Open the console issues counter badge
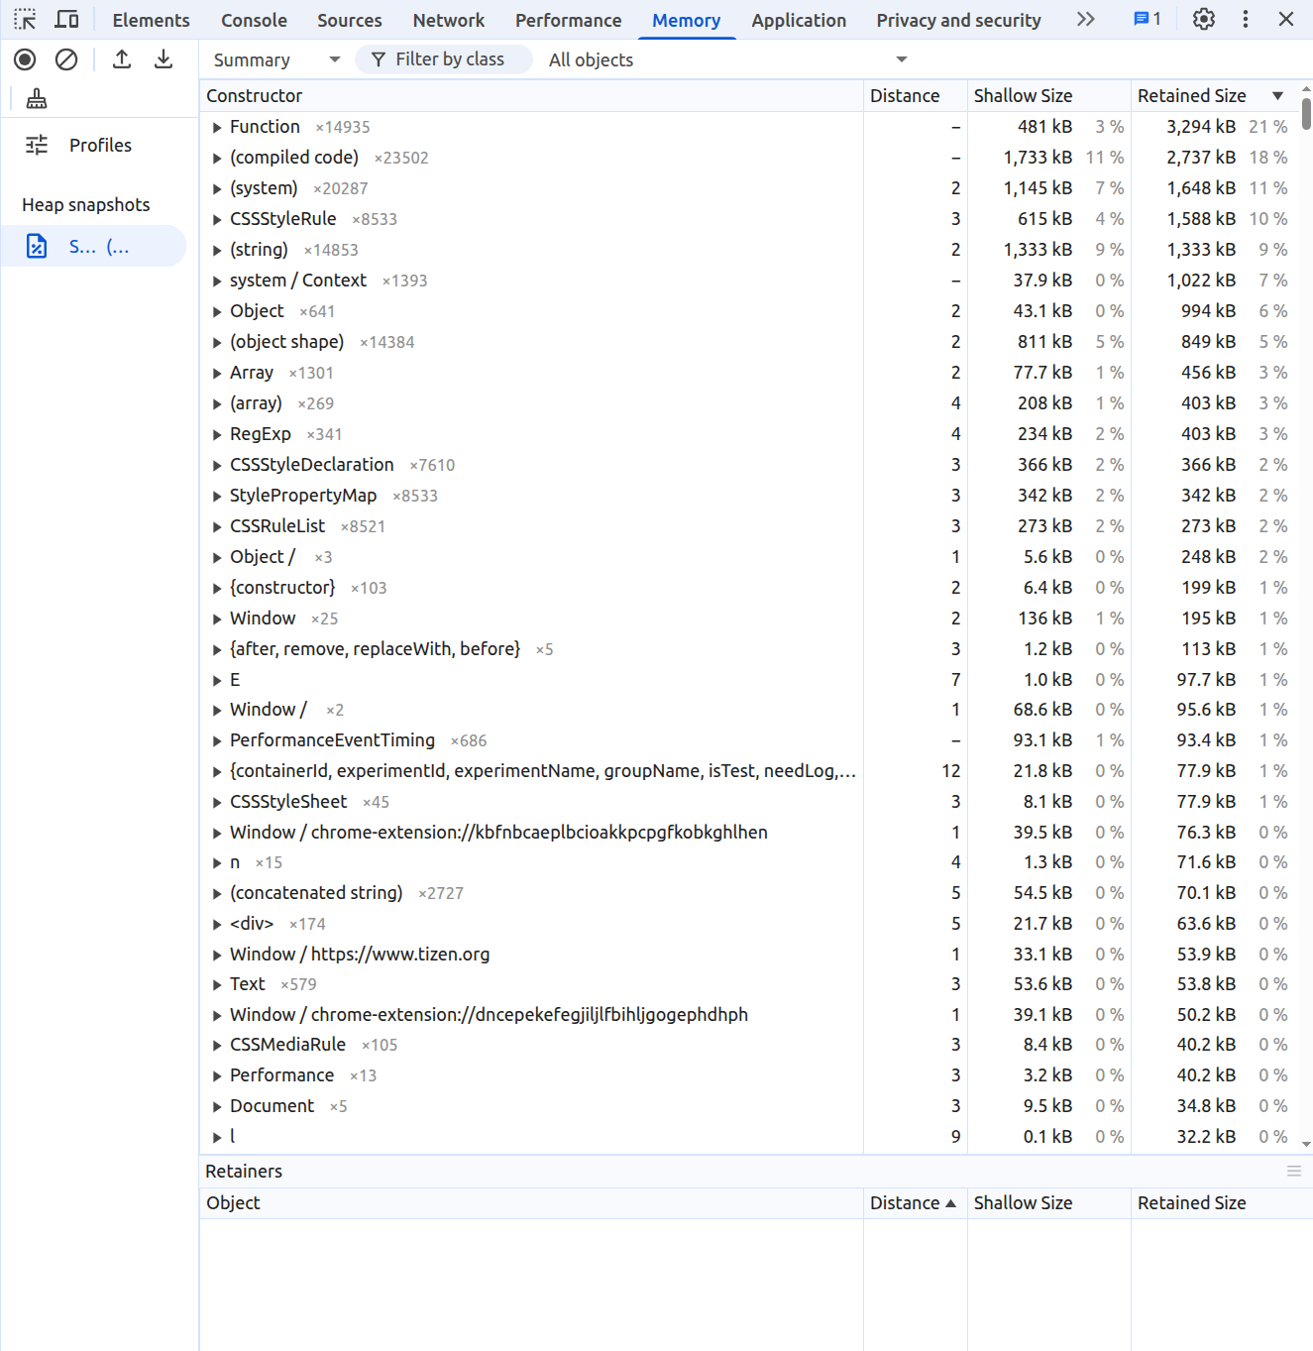1313x1351 pixels. click(1147, 20)
